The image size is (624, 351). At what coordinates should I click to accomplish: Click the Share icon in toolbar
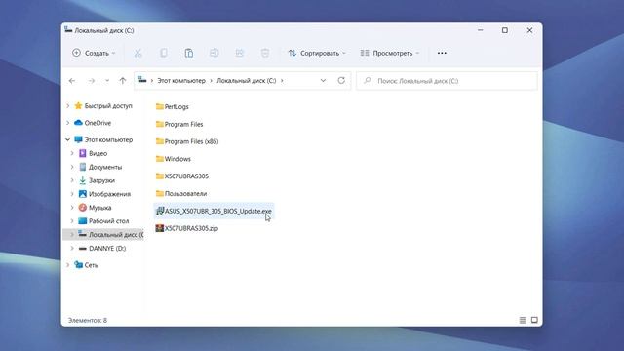tap(240, 53)
